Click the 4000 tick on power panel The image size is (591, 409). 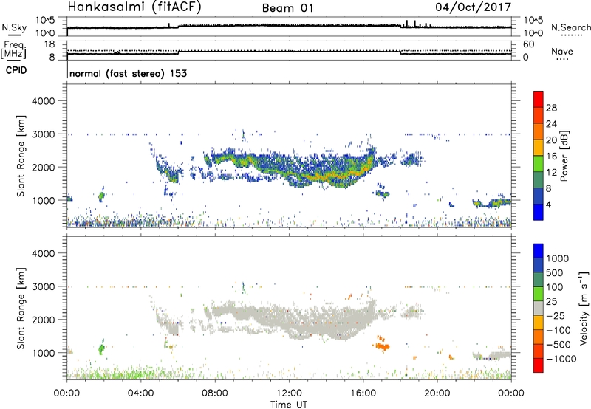tap(43, 101)
